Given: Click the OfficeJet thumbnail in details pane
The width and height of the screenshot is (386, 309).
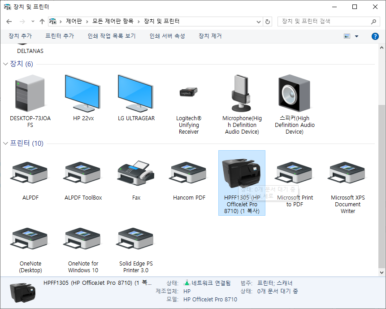Looking at the screenshot, I should click(x=23, y=292).
